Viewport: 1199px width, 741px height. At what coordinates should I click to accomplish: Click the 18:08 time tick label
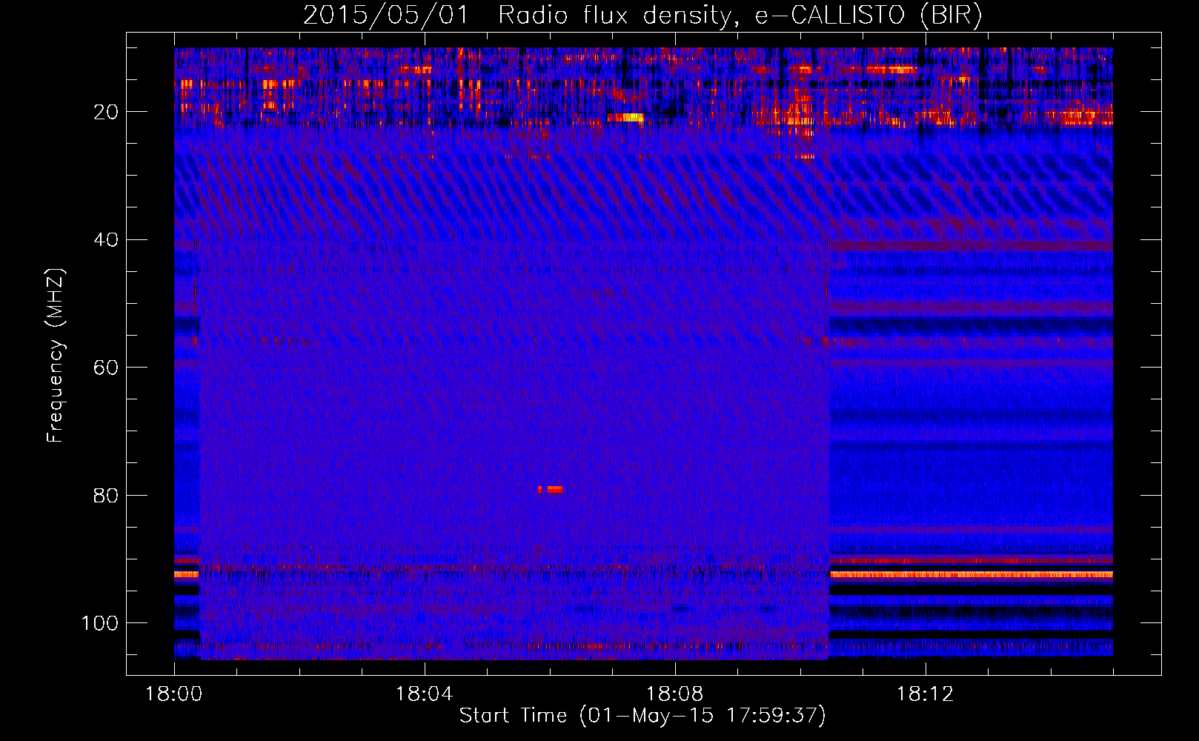click(675, 694)
